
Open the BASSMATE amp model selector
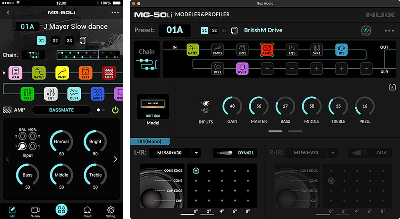(62, 110)
